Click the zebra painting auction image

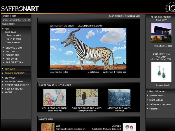88,49
